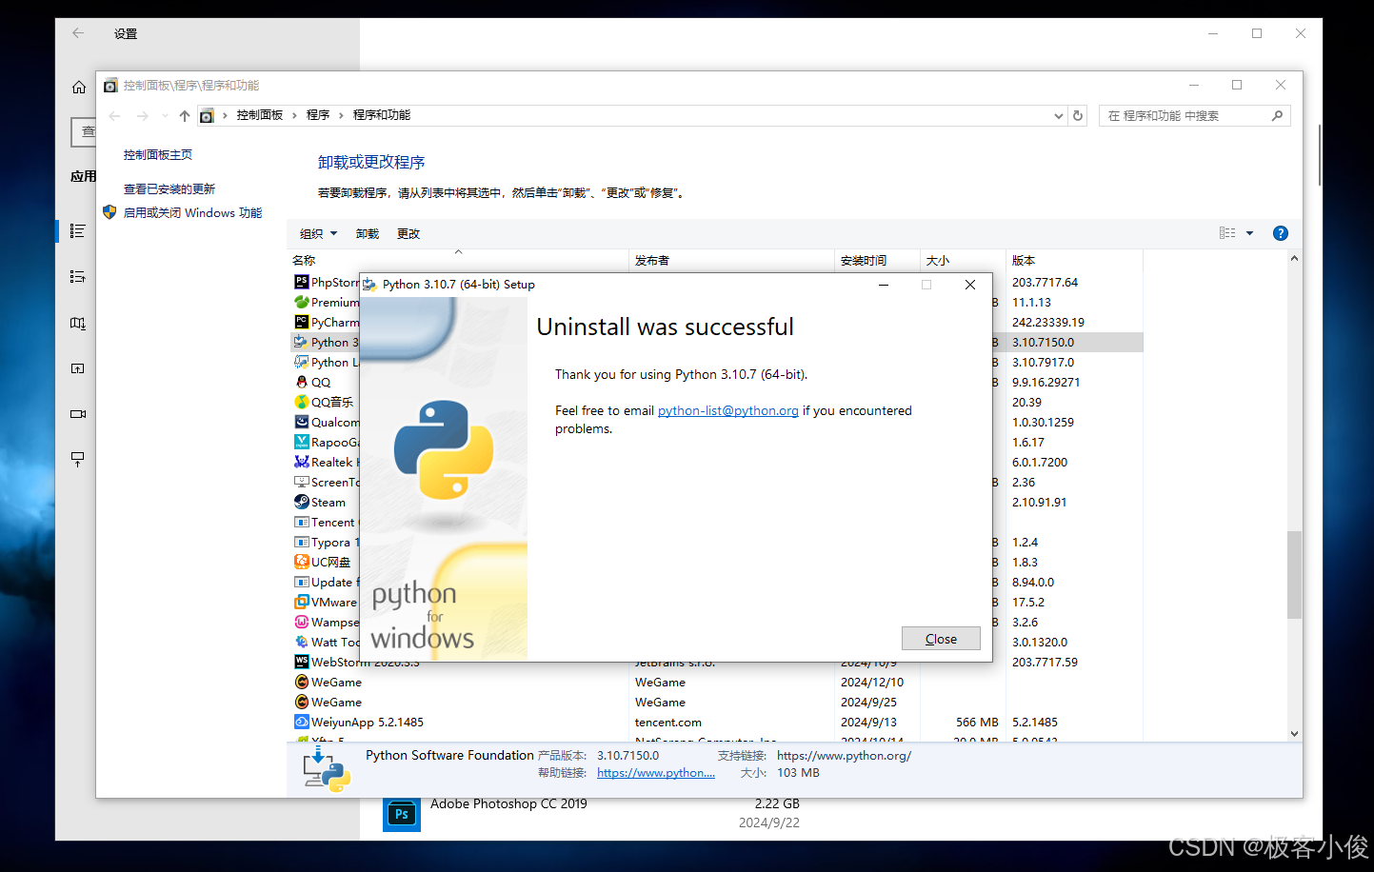Click the Premium app leaf icon in list
This screenshot has width=1374, height=872.
(301, 302)
